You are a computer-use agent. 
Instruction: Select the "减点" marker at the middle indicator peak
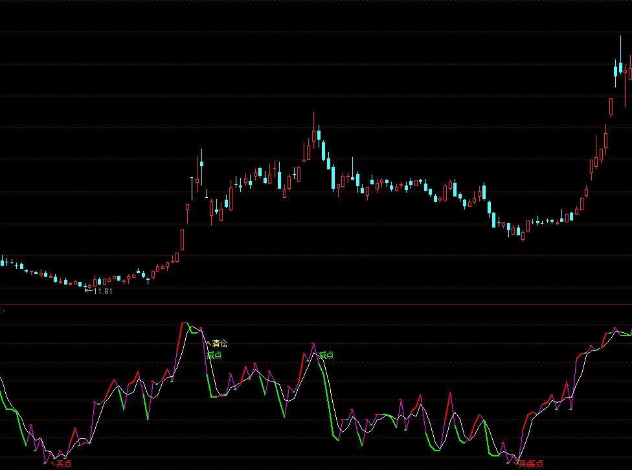[326, 355]
